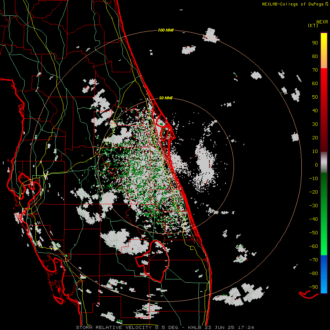Click the gray zero-velocity segment of color bar
The height and width of the screenshot is (330, 330).
point(324,162)
